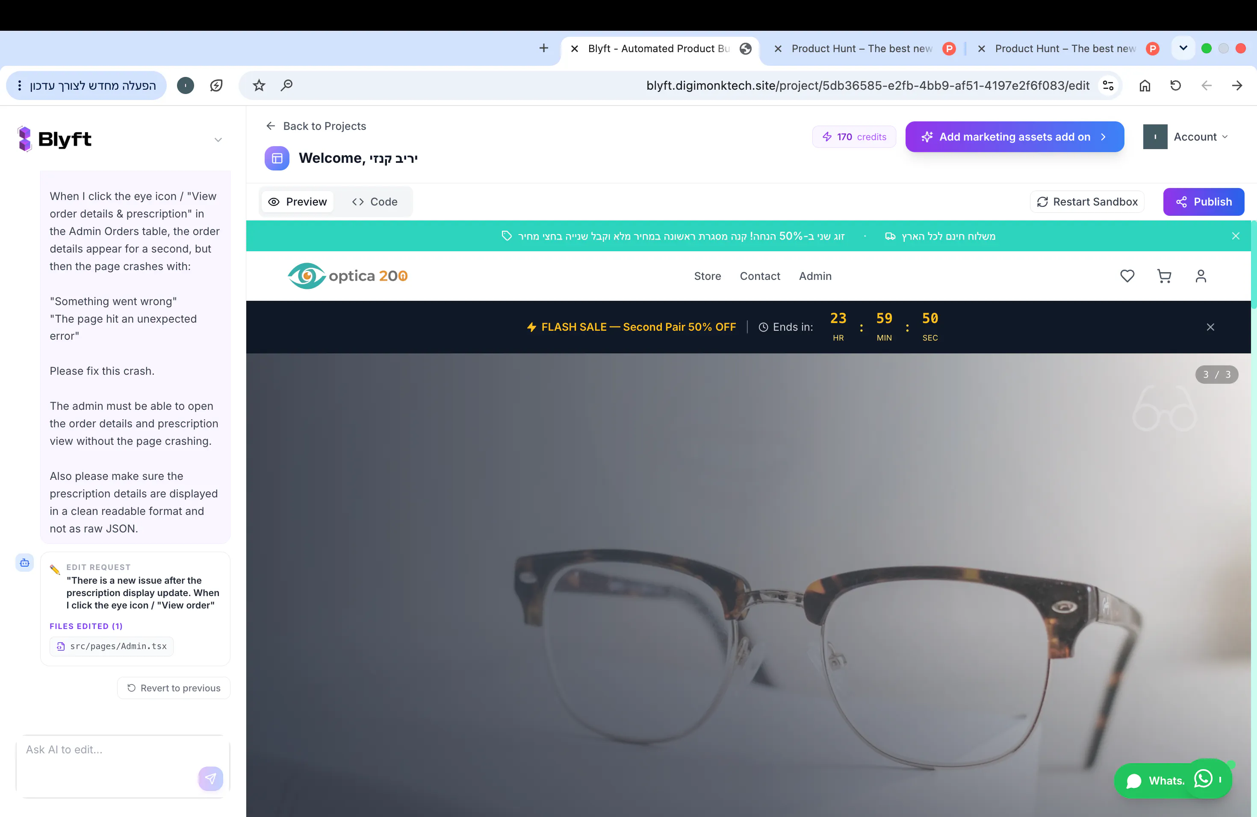Image resolution: width=1257 pixels, height=817 pixels.
Task: Expand the Blyft sidebar chevron
Action: pos(218,140)
